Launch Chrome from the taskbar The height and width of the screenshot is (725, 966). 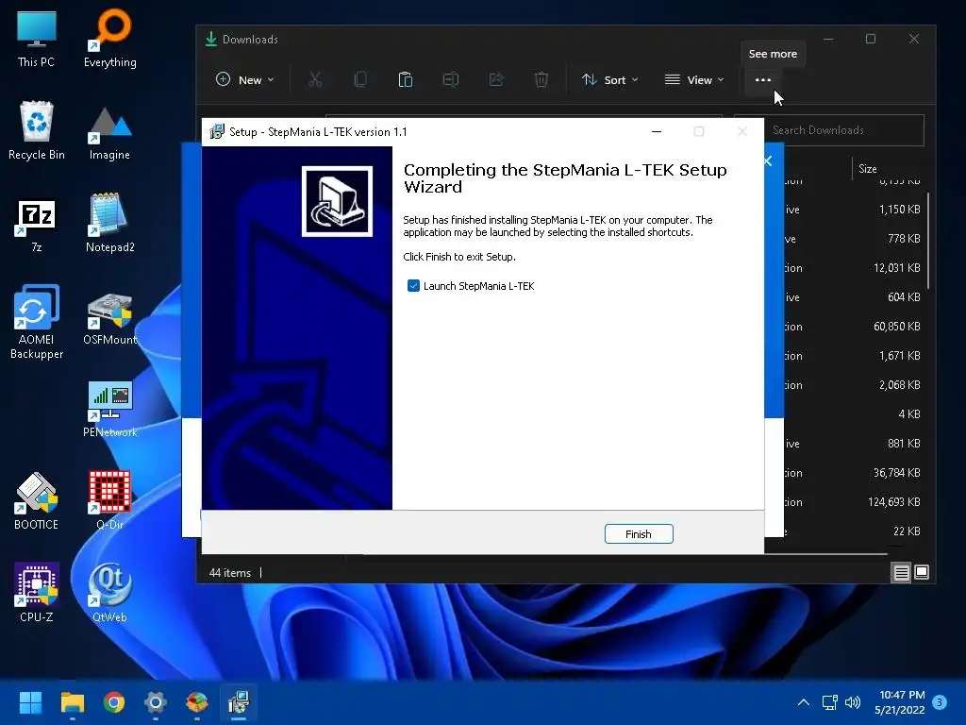coord(114,702)
